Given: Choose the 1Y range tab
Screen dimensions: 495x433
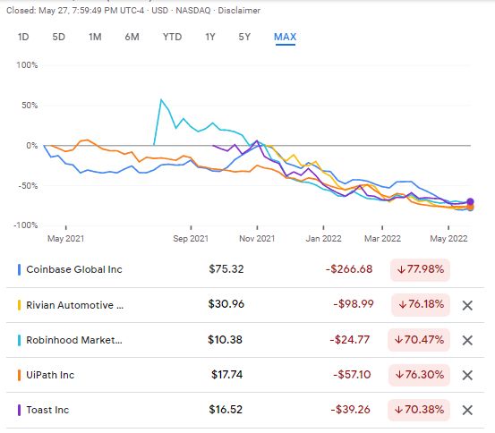Looking at the screenshot, I should point(210,37).
